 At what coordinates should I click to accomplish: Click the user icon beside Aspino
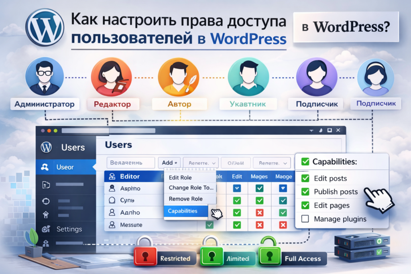coord(112,188)
